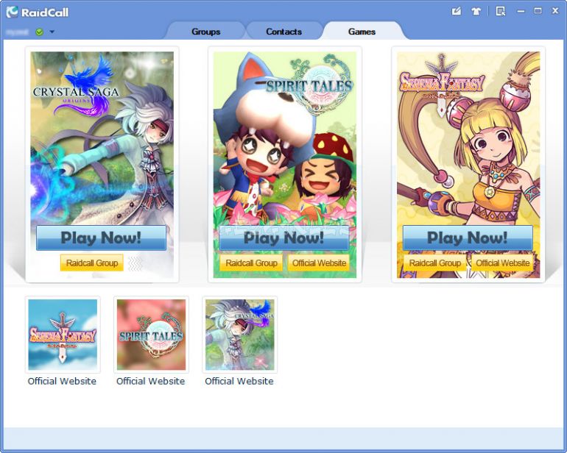This screenshot has height=453, width=567.
Task: Click Play Now for Serenia Fantasy
Action: (x=468, y=238)
